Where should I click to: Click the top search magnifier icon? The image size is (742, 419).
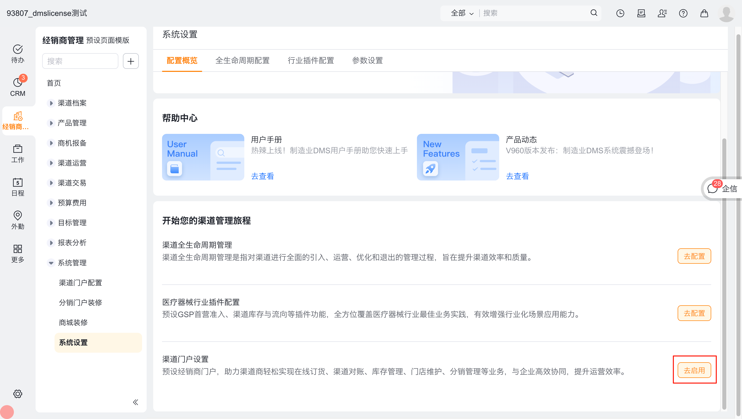pyautogui.click(x=594, y=13)
